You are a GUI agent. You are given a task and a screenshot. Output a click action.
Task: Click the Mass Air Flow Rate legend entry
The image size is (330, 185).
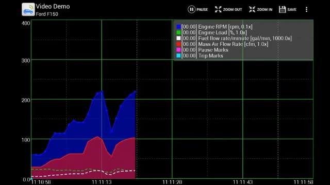click(x=225, y=44)
